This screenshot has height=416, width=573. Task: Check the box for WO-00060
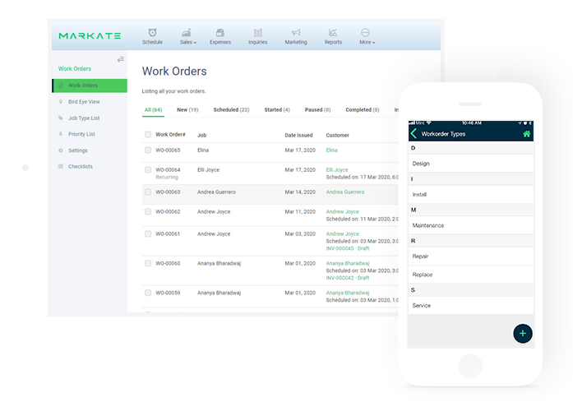point(148,263)
